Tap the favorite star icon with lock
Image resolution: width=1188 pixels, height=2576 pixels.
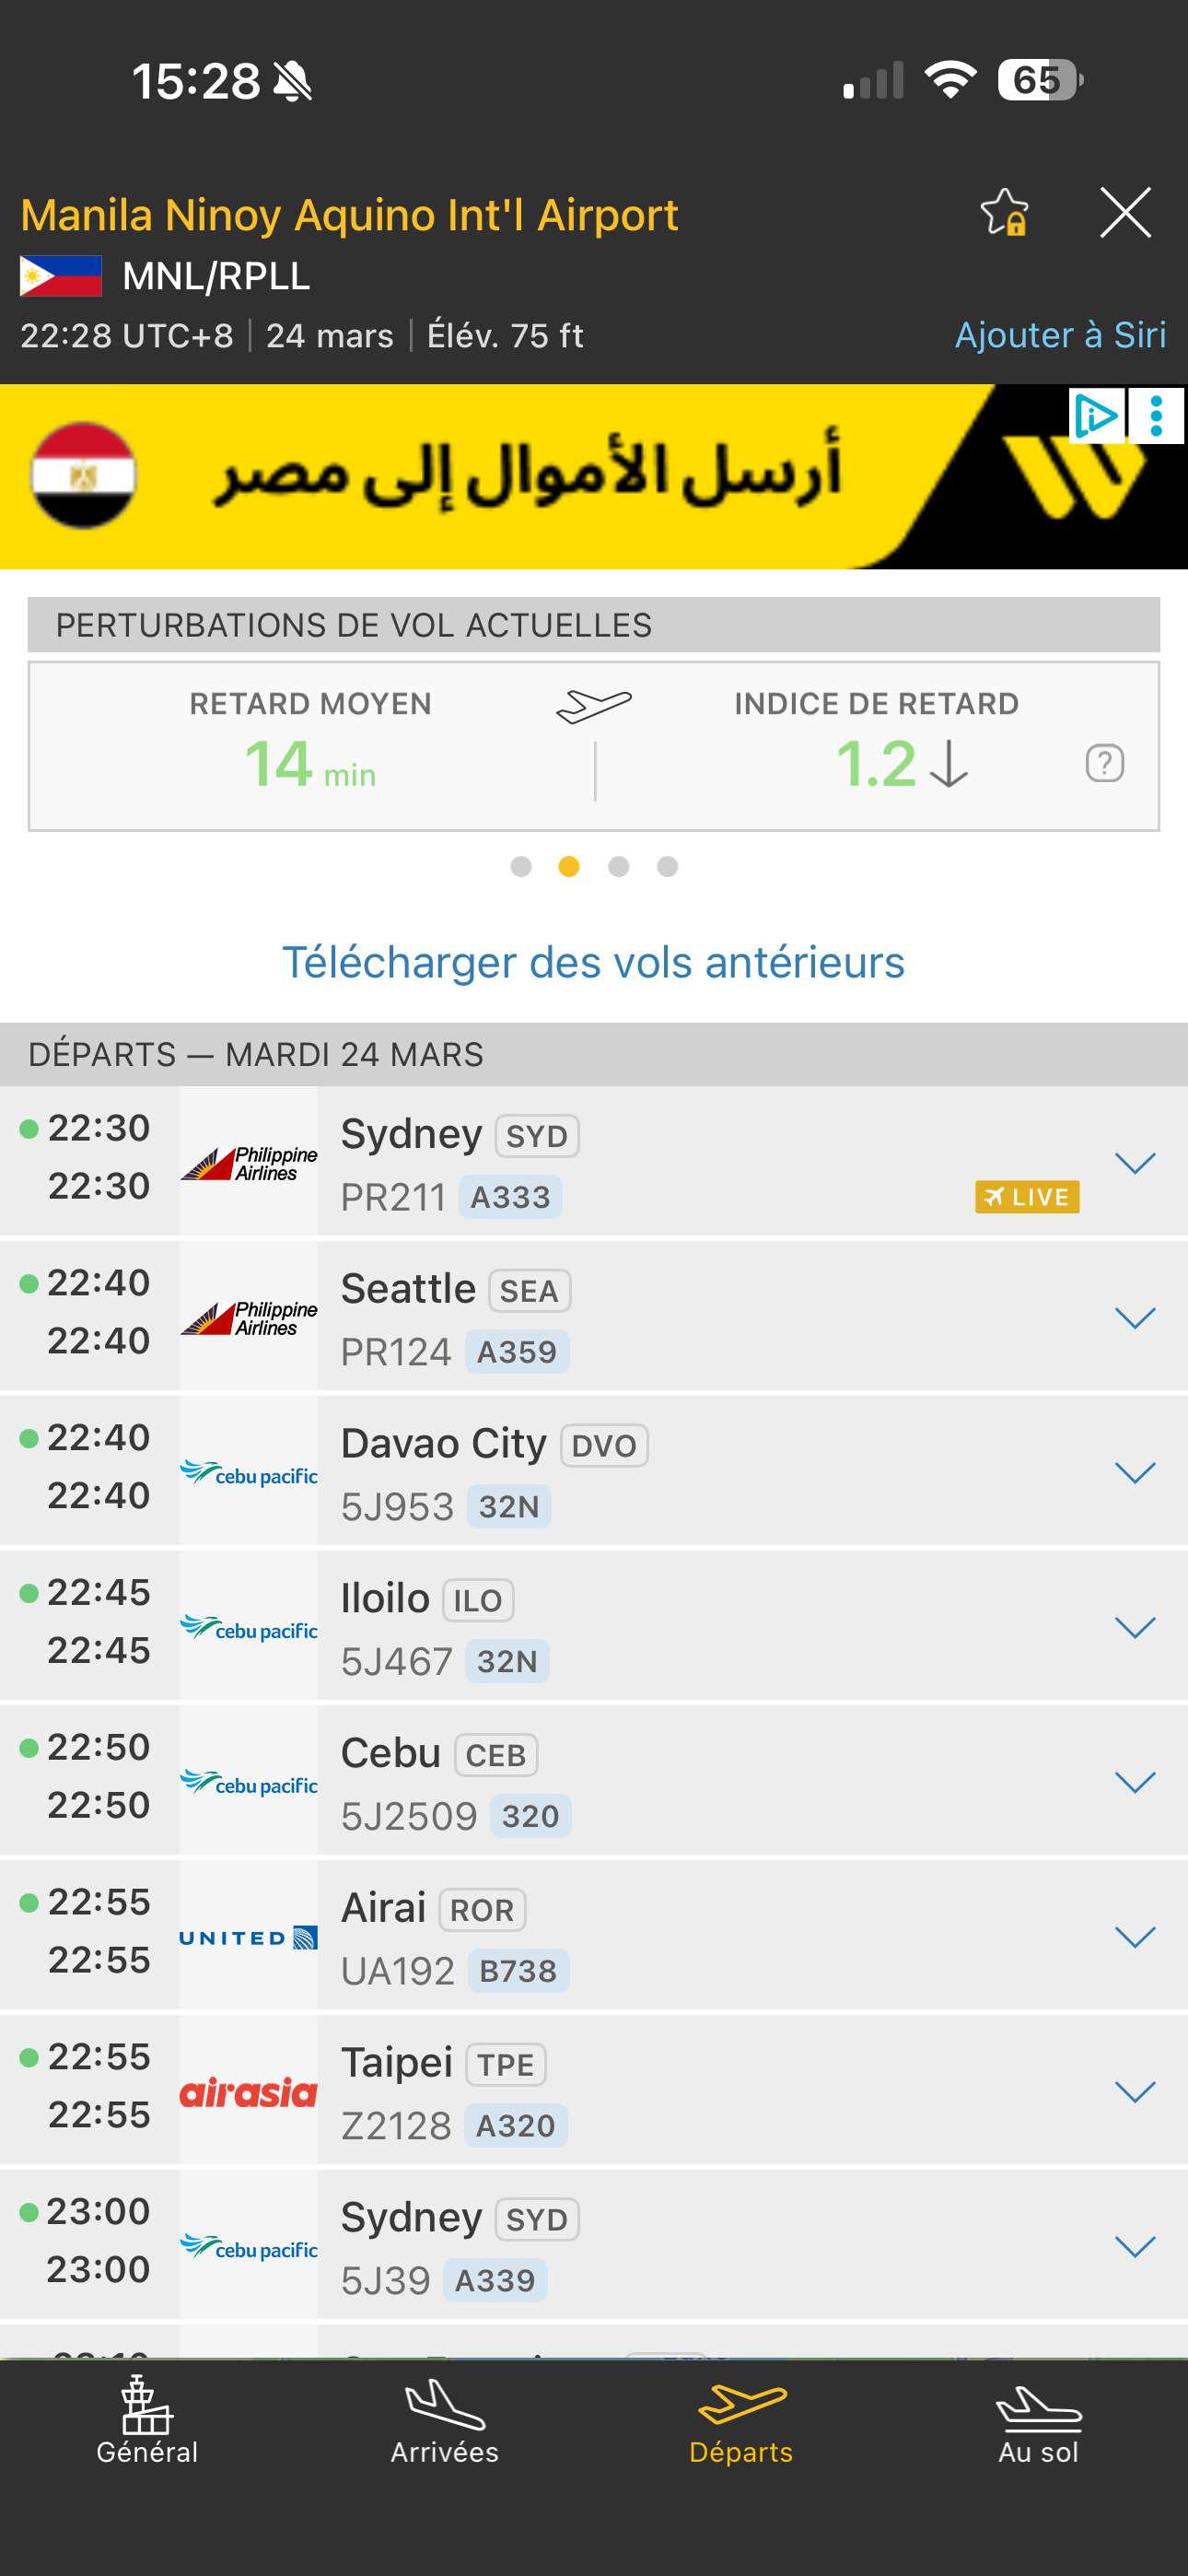1004,213
